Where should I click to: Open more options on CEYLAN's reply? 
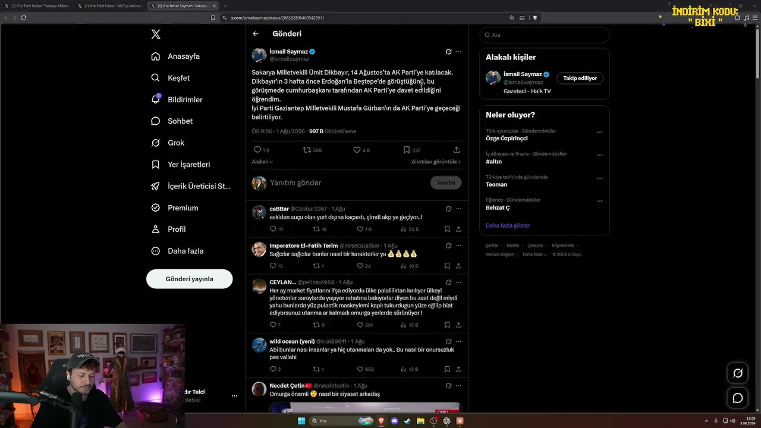458,282
